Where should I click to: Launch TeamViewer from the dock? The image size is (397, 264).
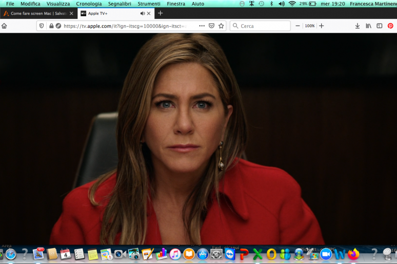(230, 254)
